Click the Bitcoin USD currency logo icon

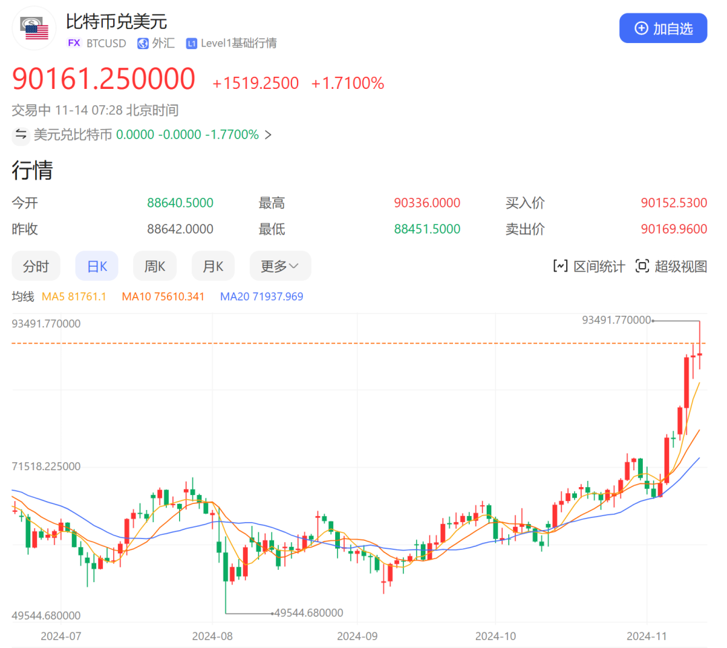tap(35, 29)
